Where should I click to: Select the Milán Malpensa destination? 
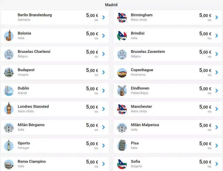(x=168, y=127)
